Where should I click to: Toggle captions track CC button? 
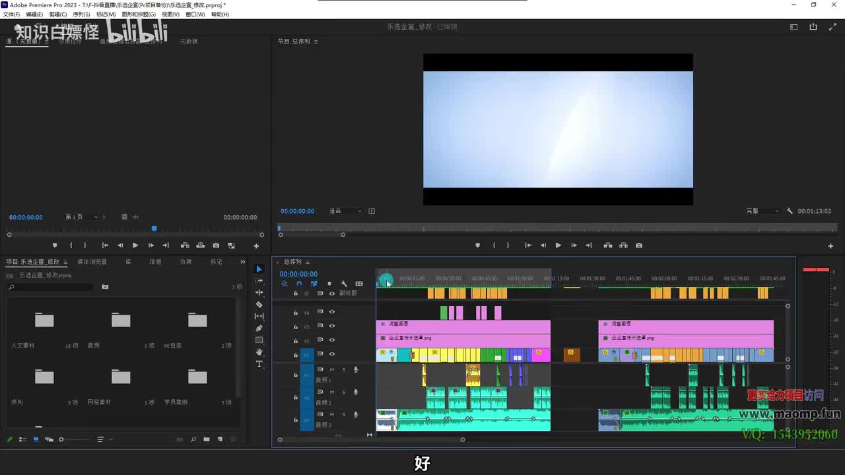pyautogui.click(x=359, y=284)
